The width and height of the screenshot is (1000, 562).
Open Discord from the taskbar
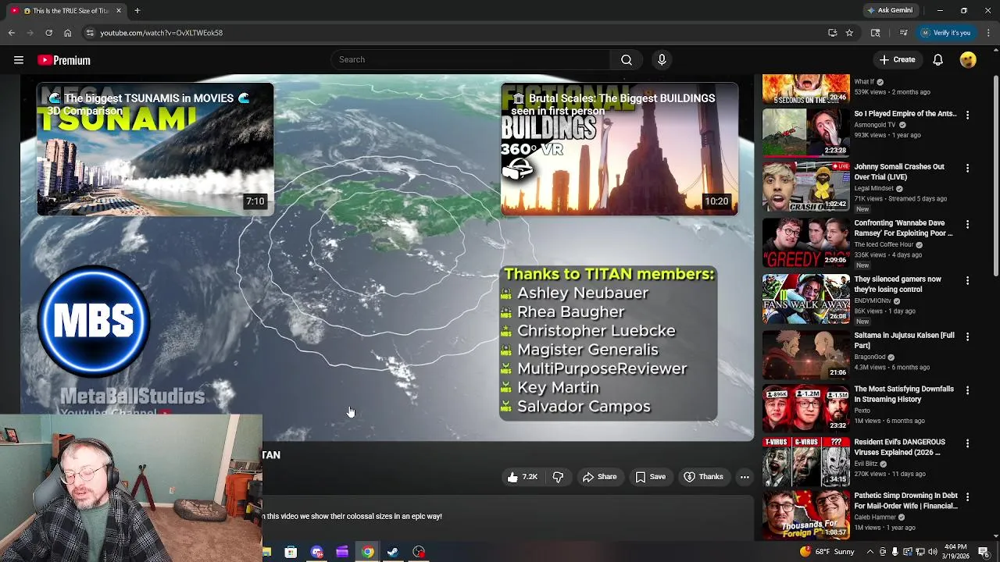pos(316,552)
